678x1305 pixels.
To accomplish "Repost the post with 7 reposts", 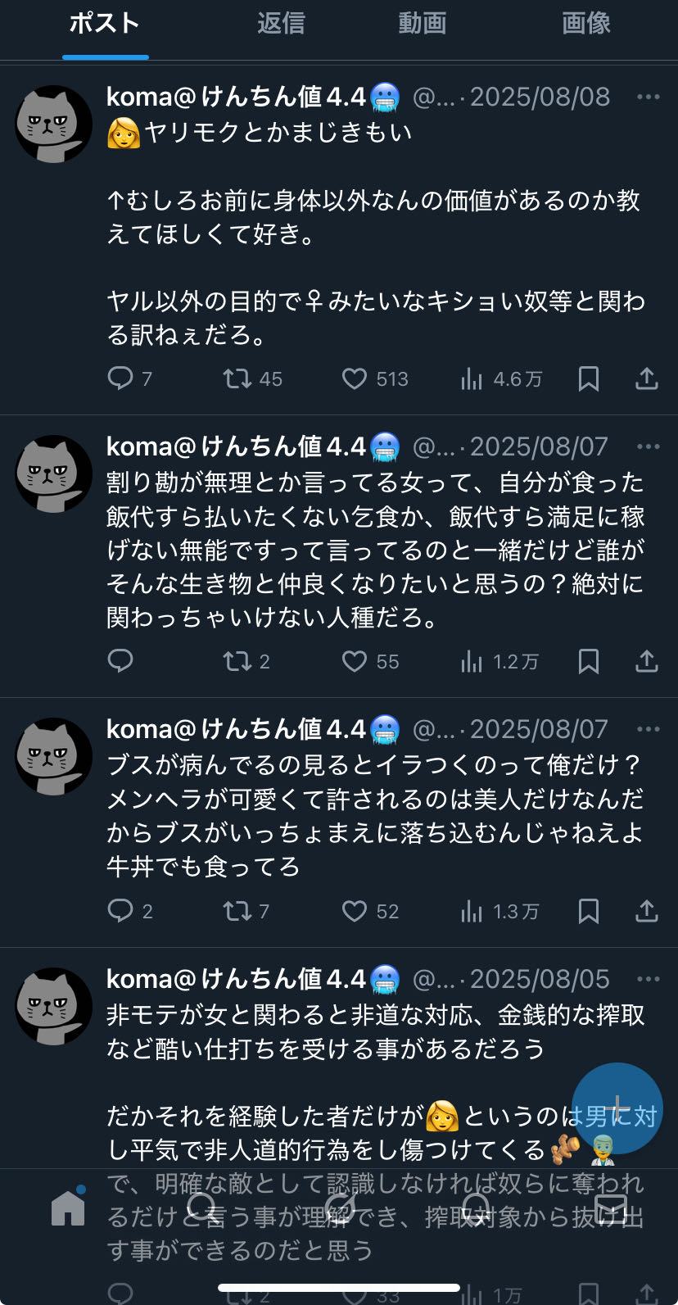I will pyautogui.click(x=237, y=911).
